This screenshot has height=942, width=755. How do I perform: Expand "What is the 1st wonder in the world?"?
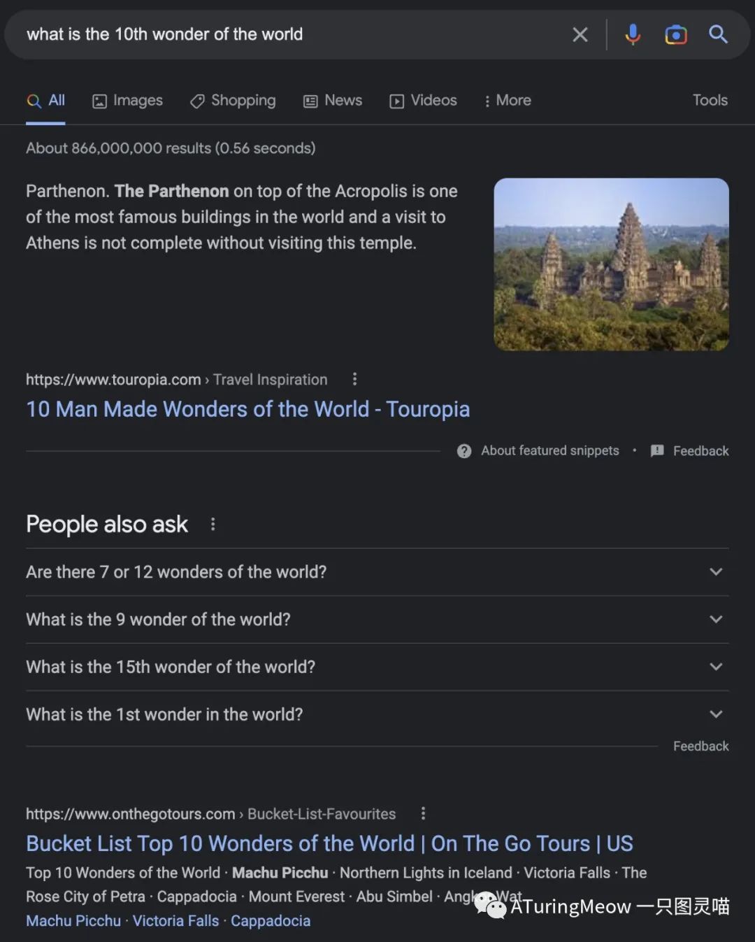[x=377, y=715]
